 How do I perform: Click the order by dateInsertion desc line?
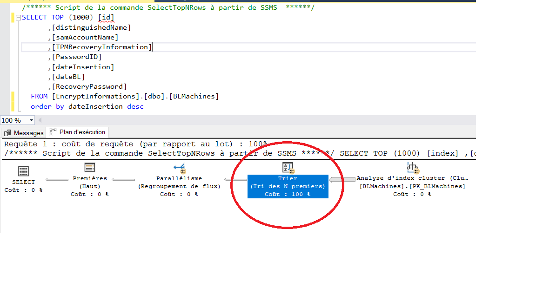coord(87,106)
